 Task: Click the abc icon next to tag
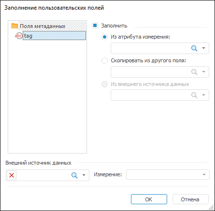point(18,36)
